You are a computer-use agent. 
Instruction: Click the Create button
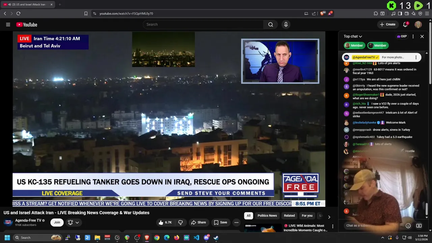(x=387, y=24)
